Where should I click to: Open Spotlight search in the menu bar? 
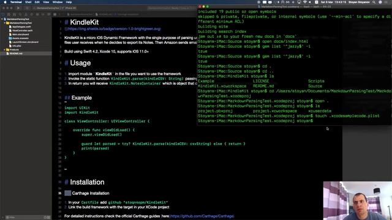click(x=374, y=2)
